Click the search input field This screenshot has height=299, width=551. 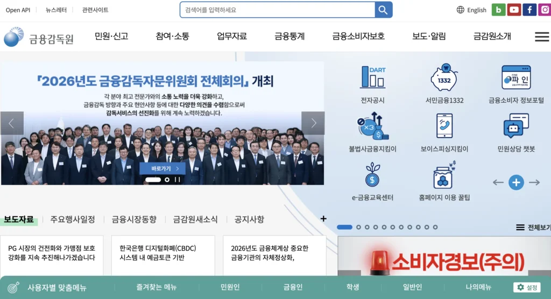pos(277,10)
